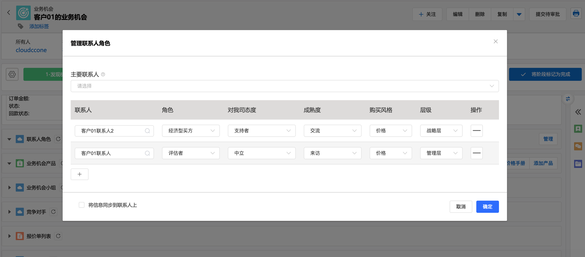585x257 pixels.
Task: Remove the 客户01联系人2 row with minus button
Action: pos(476,131)
